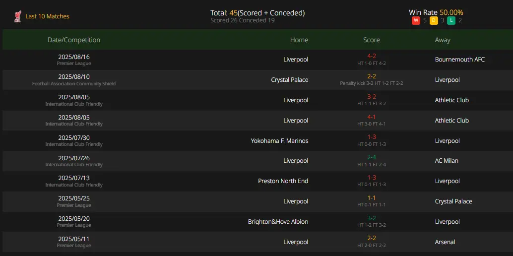Select the Date/Competition column header

[74, 40]
